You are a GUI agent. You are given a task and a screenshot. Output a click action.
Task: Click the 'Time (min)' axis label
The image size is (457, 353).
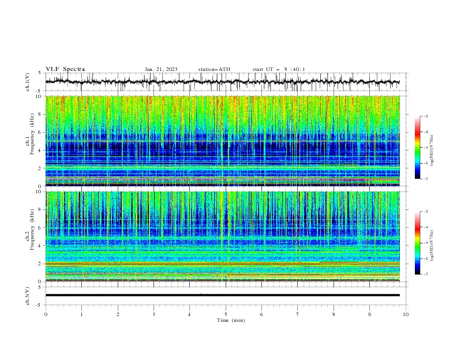point(231,320)
